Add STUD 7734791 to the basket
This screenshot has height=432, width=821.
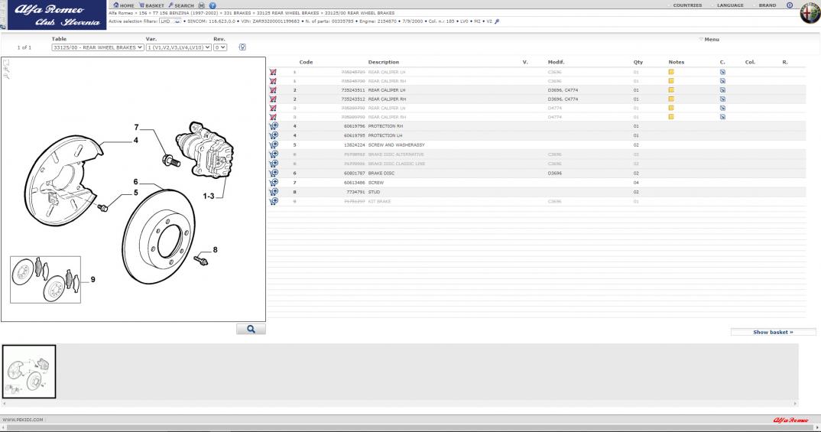(274, 192)
